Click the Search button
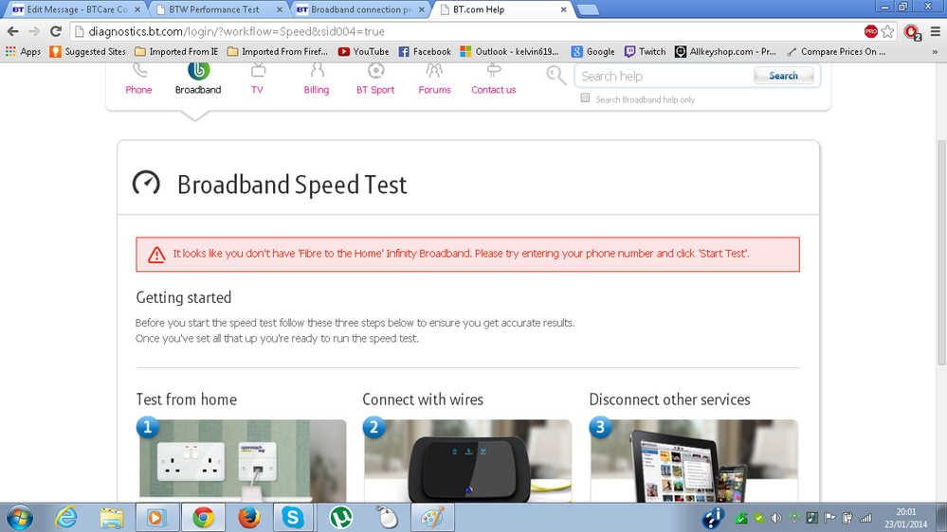This screenshot has width=947, height=532. tap(783, 76)
